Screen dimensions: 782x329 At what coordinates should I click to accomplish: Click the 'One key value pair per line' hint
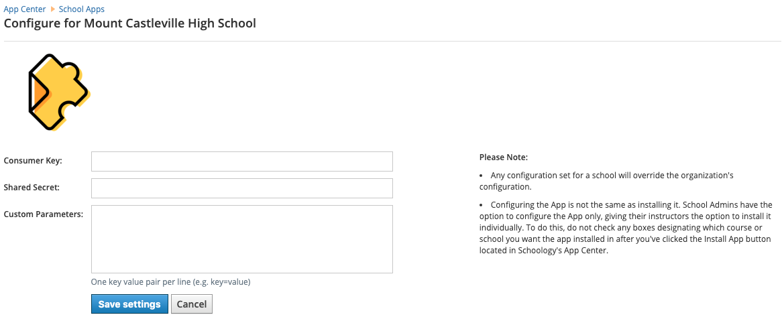pyautogui.click(x=170, y=282)
